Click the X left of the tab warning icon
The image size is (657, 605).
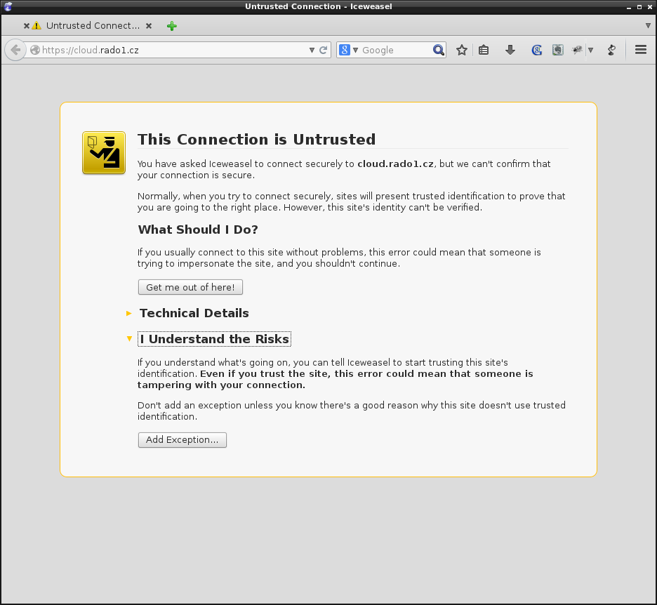(x=27, y=26)
